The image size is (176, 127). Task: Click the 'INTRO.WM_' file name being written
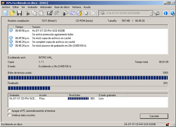(45, 58)
